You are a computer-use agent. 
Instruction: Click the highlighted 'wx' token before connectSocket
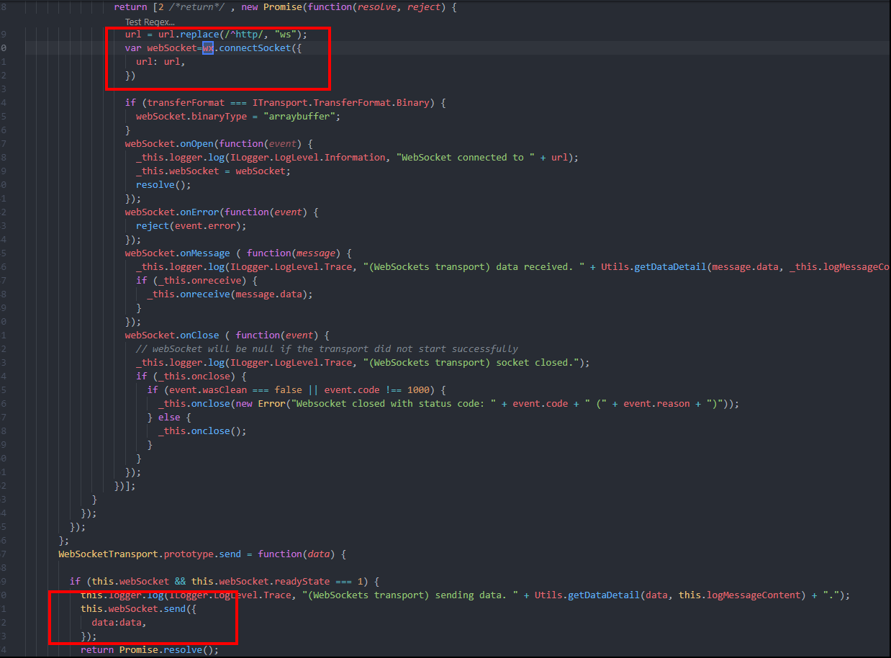(207, 48)
